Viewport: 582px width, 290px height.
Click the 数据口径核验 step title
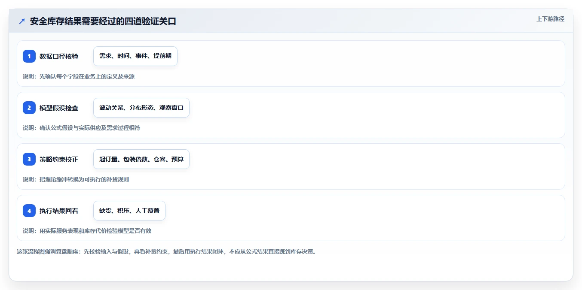pos(59,56)
